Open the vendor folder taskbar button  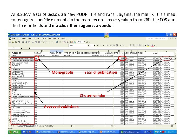(45, 132)
